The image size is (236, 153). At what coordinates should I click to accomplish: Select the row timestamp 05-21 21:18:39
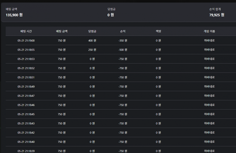[26, 151]
